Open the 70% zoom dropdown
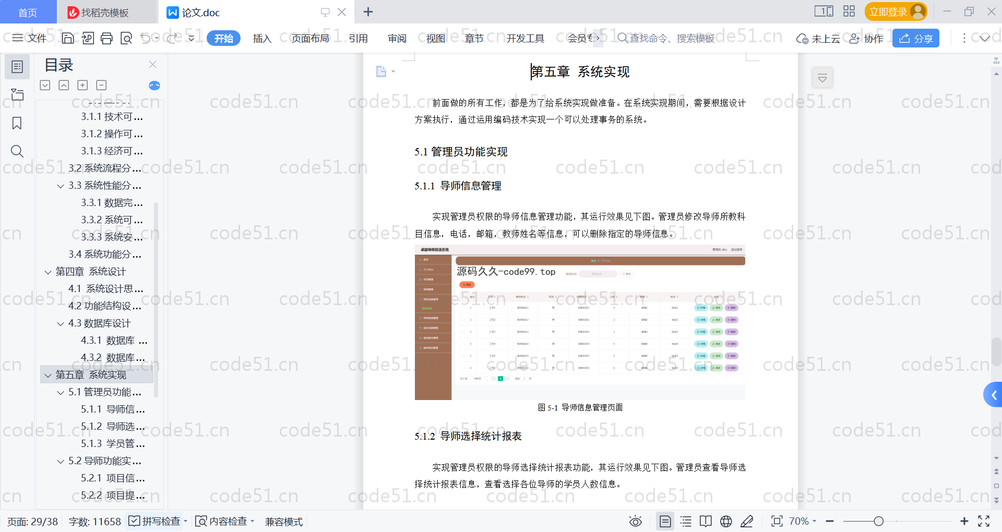The width and height of the screenshot is (1002, 532). coord(803,521)
